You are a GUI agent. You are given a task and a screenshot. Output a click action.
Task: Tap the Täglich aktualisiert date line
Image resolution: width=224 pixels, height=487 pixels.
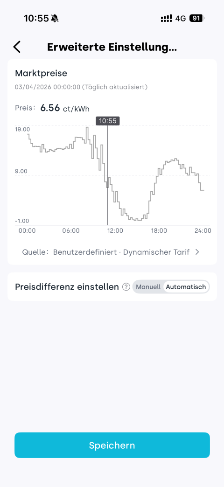[81, 87]
